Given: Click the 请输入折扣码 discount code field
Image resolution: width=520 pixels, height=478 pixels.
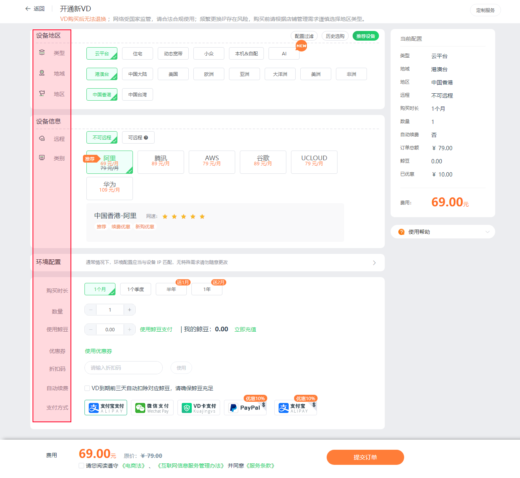Looking at the screenshot, I should pos(124,368).
